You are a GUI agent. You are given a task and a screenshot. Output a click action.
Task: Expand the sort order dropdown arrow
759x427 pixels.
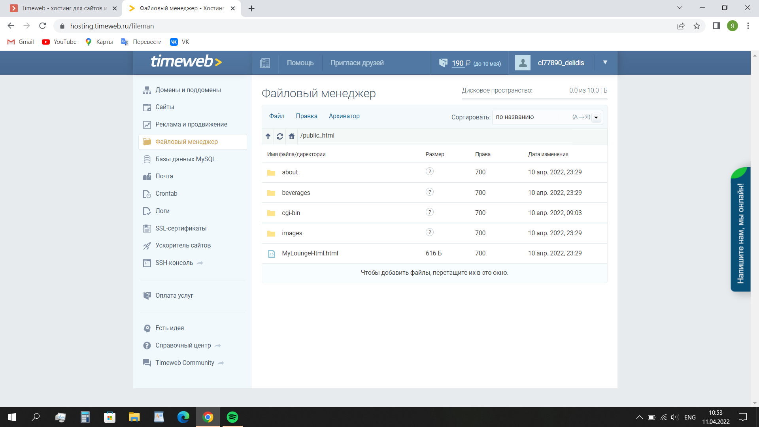tap(596, 117)
